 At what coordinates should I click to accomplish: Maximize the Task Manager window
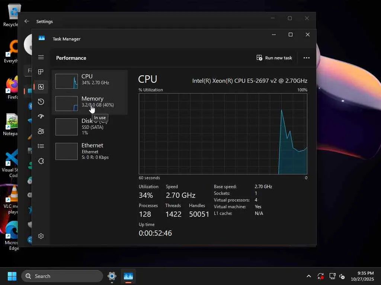click(x=290, y=35)
